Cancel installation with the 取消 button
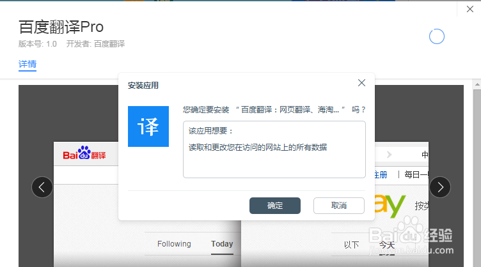This screenshot has width=481, height=267. point(338,206)
